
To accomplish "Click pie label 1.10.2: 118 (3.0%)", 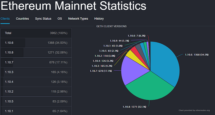I will [x=105, y=56].
